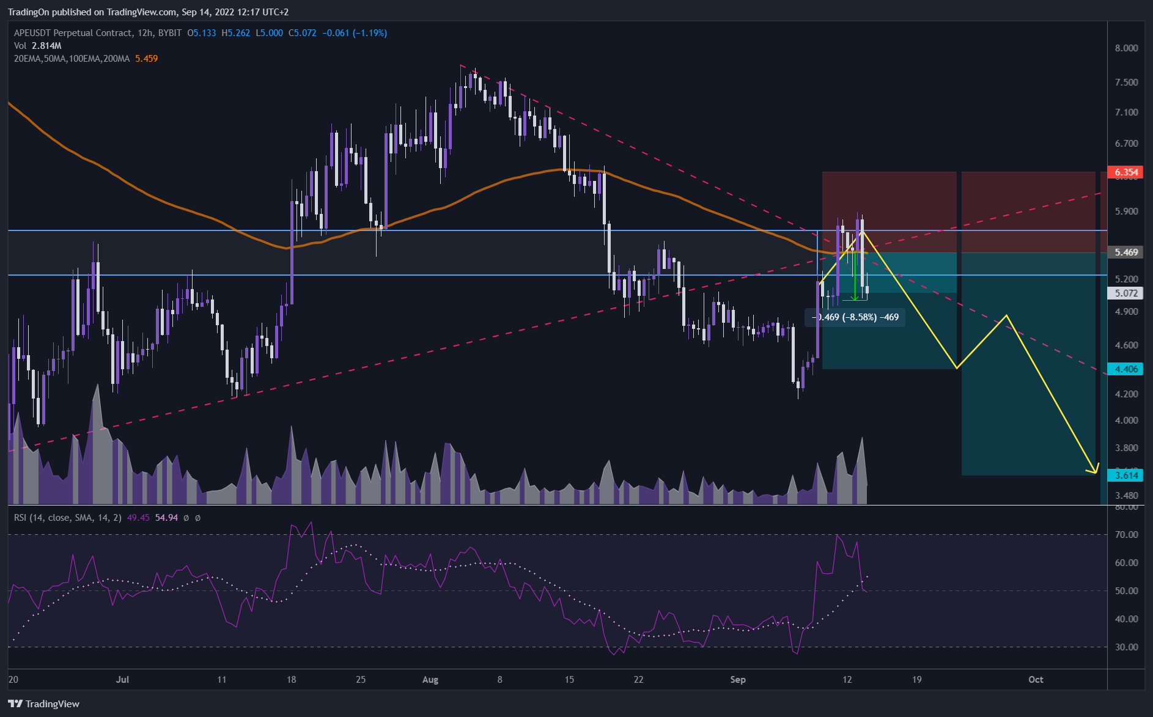Click the 3.480 price axis level
The width and height of the screenshot is (1153, 717).
point(1126,496)
